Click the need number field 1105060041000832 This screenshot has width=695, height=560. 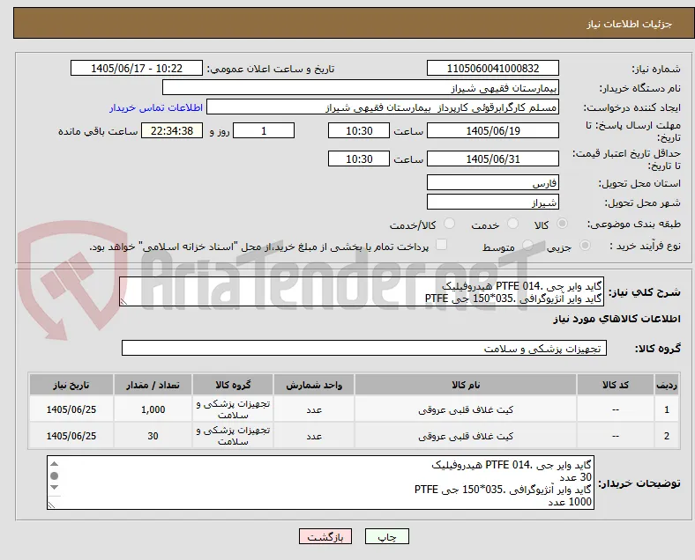(x=493, y=68)
